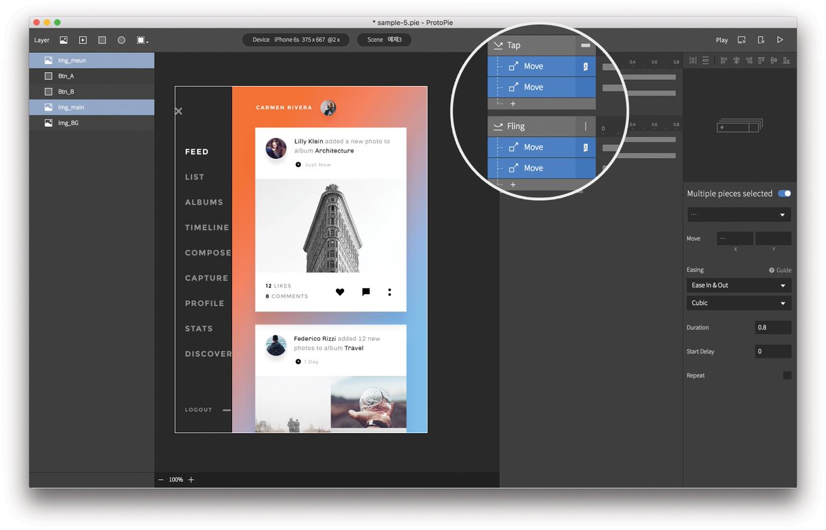Image resolution: width=826 pixels, height=530 pixels.
Task: Click the Duration field showing 0.8
Action: tap(773, 328)
